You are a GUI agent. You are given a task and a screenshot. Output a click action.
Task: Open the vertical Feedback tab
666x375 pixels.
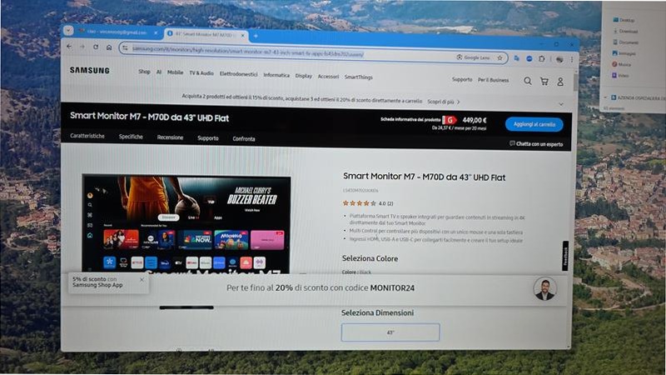pos(565,256)
